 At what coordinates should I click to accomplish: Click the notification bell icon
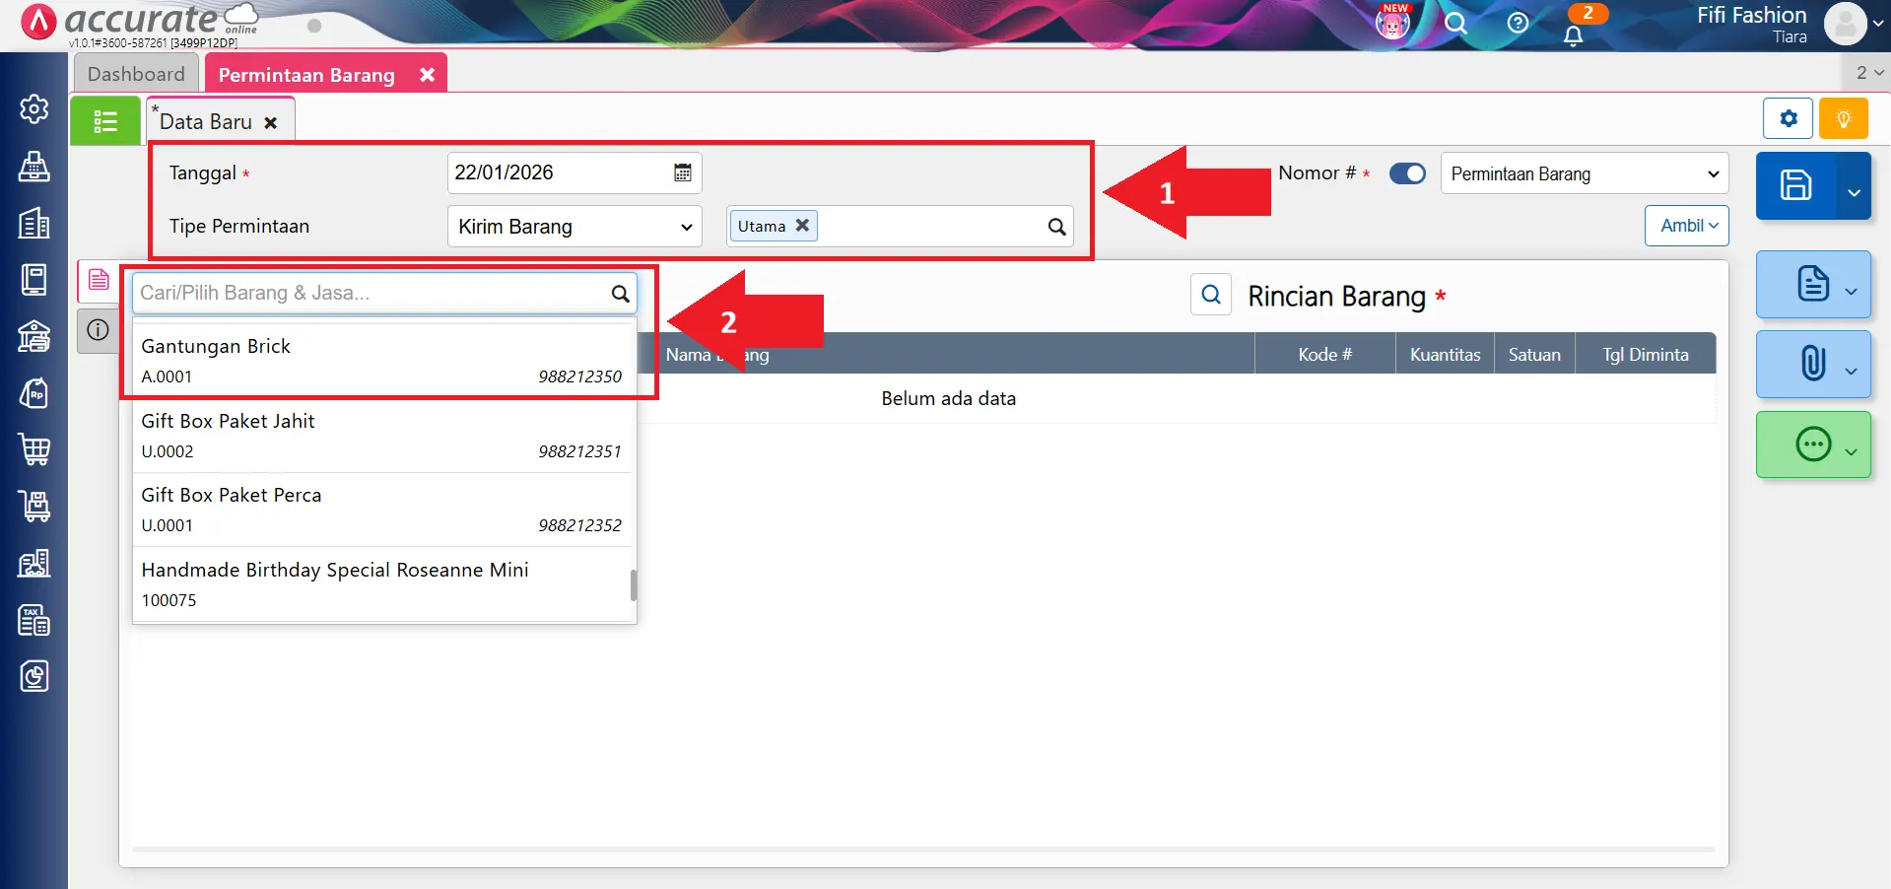tap(1573, 35)
